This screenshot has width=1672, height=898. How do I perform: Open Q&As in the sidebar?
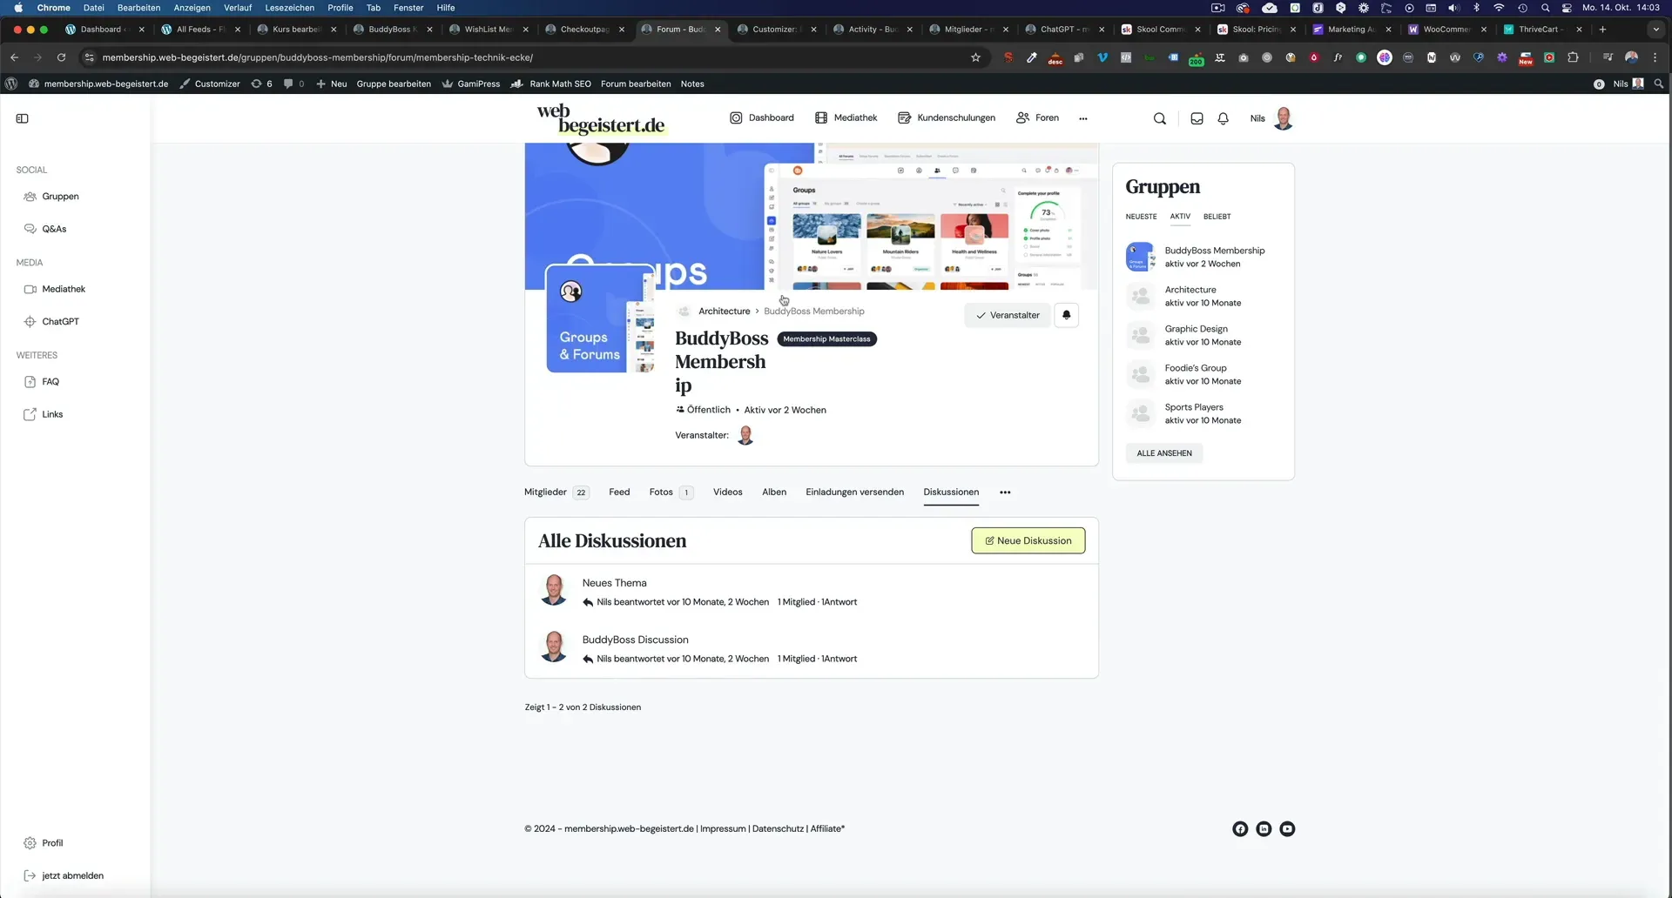[x=54, y=229]
